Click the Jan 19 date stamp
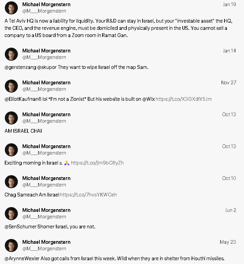 (x=229, y=4)
